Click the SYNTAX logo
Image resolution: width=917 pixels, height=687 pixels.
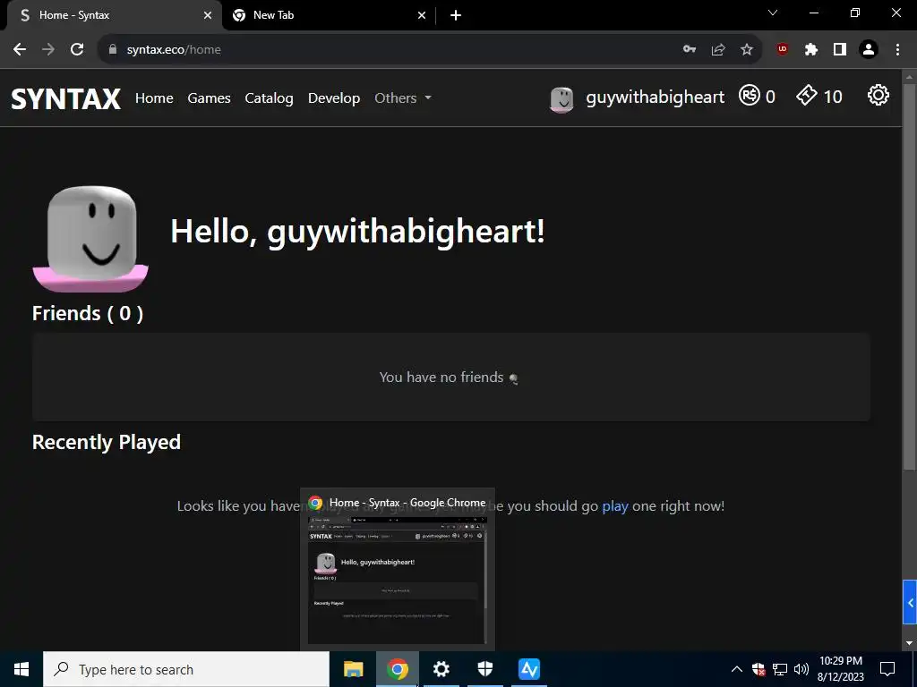coord(66,98)
